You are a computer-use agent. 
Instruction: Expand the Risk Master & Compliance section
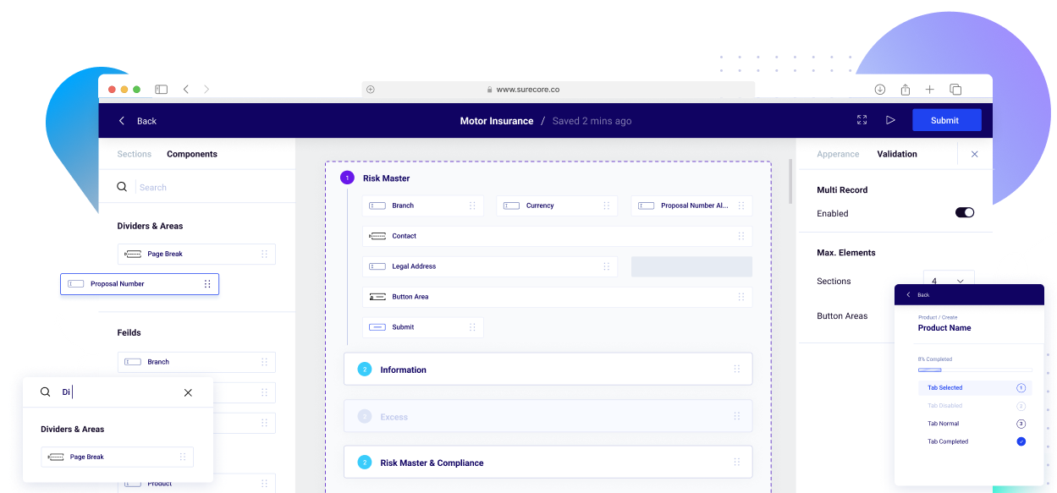pyautogui.click(x=432, y=463)
